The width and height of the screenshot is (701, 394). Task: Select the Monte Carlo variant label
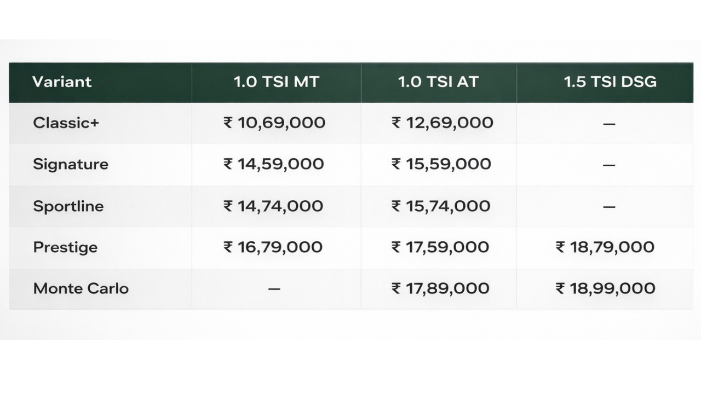[81, 288]
